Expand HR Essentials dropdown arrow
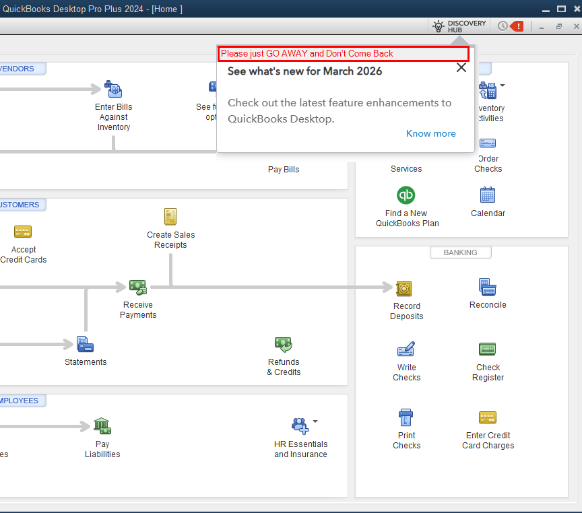The image size is (582, 513). (315, 421)
